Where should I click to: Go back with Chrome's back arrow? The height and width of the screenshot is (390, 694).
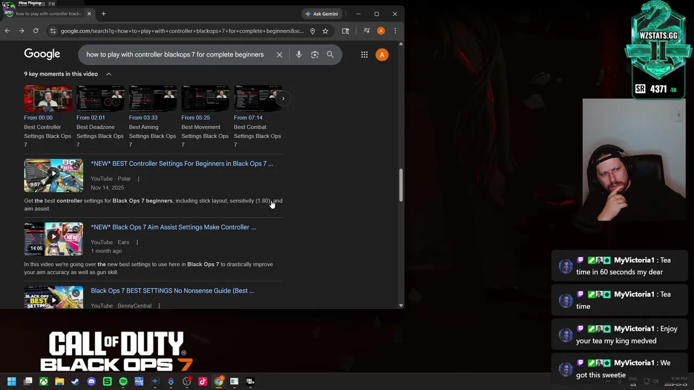[7, 31]
